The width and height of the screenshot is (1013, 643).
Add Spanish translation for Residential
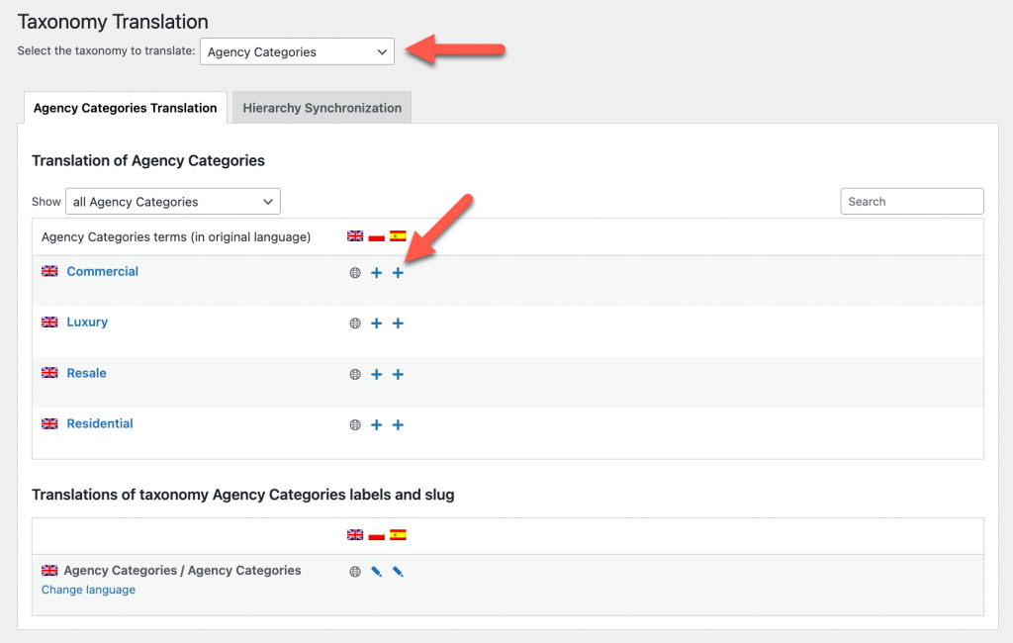pyautogui.click(x=398, y=424)
